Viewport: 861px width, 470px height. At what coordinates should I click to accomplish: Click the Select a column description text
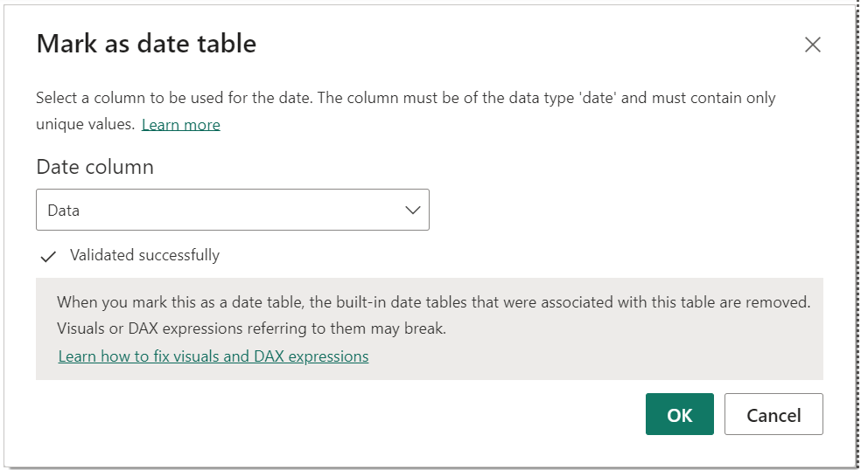click(x=406, y=98)
